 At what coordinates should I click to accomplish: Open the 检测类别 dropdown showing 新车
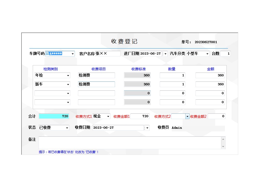pyautogui.click(x=68, y=84)
